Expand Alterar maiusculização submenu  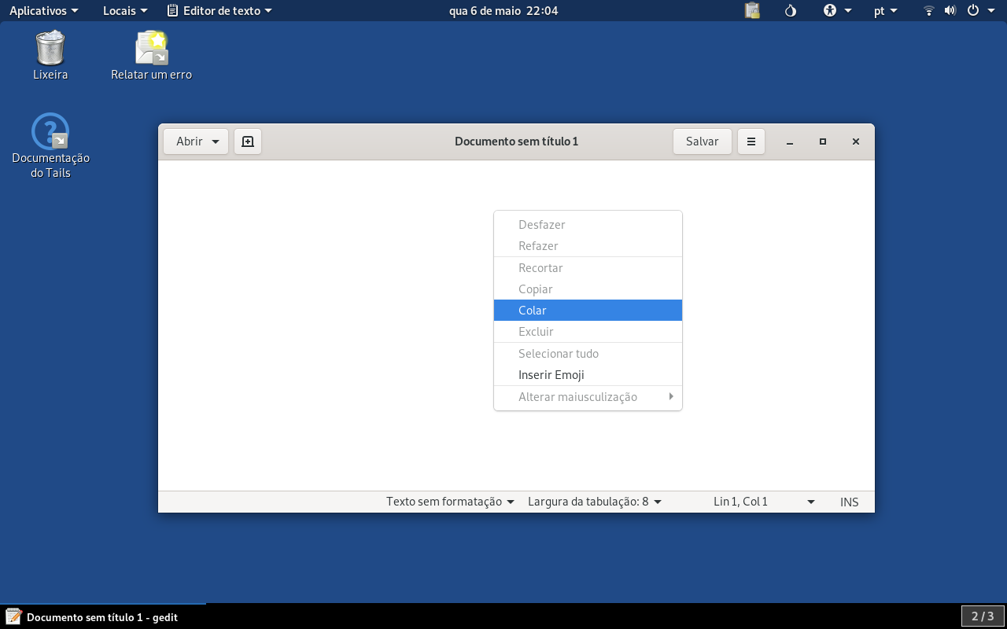point(588,397)
